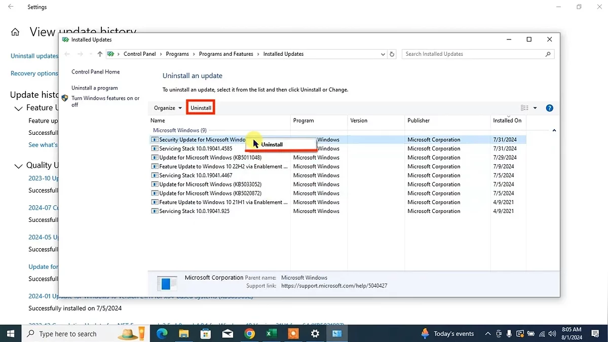This screenshot has height=342, width=608.
Task: Select Update for Microsoft Windows (KB5011048)
Action: 210,158
